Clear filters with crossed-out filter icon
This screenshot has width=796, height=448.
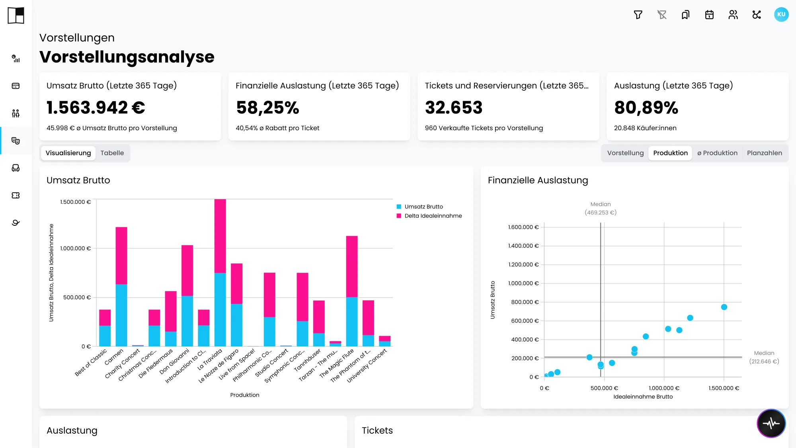coord(662,15)
